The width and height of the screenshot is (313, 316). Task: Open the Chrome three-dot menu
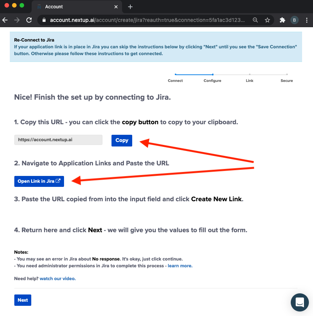307,20
